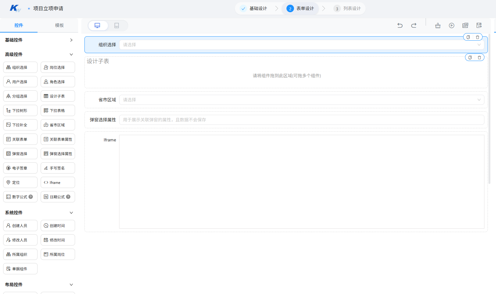Image resolution: width=496 pixels, height=294 pixels.
Task: Preview the form with play icon
Action: 452,25
